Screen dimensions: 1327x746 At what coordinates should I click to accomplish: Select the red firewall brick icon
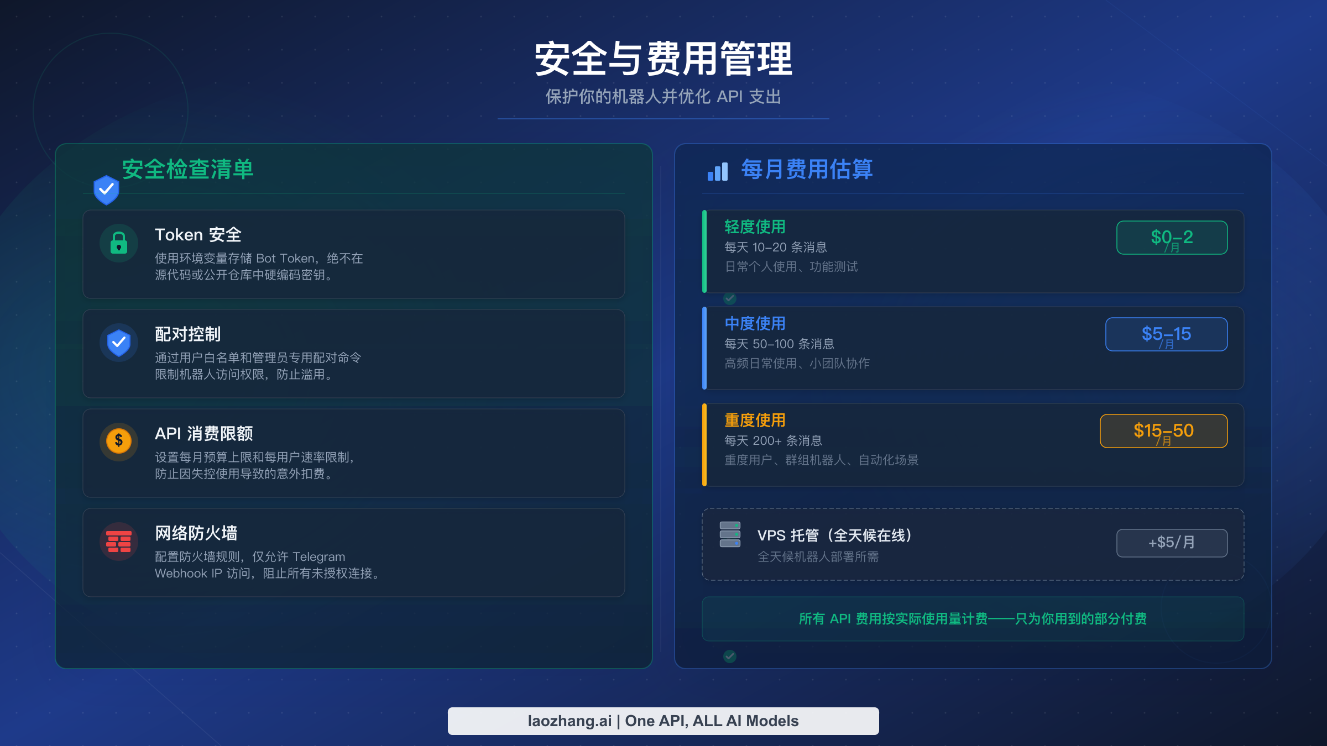click(x=118, y=540)
